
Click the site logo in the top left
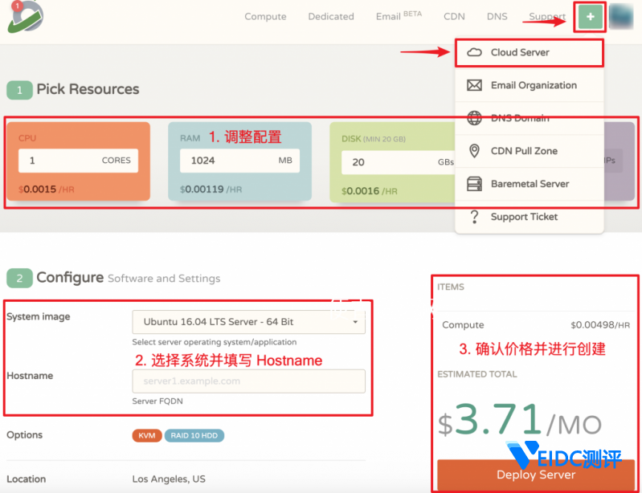click(25, 18)
